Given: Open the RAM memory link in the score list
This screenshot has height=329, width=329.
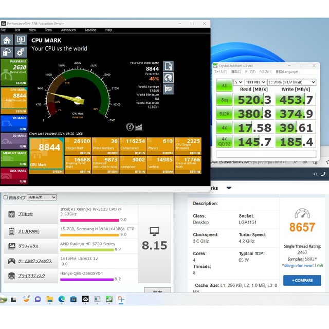Looking at the screenshot, I should click(29, 231).
